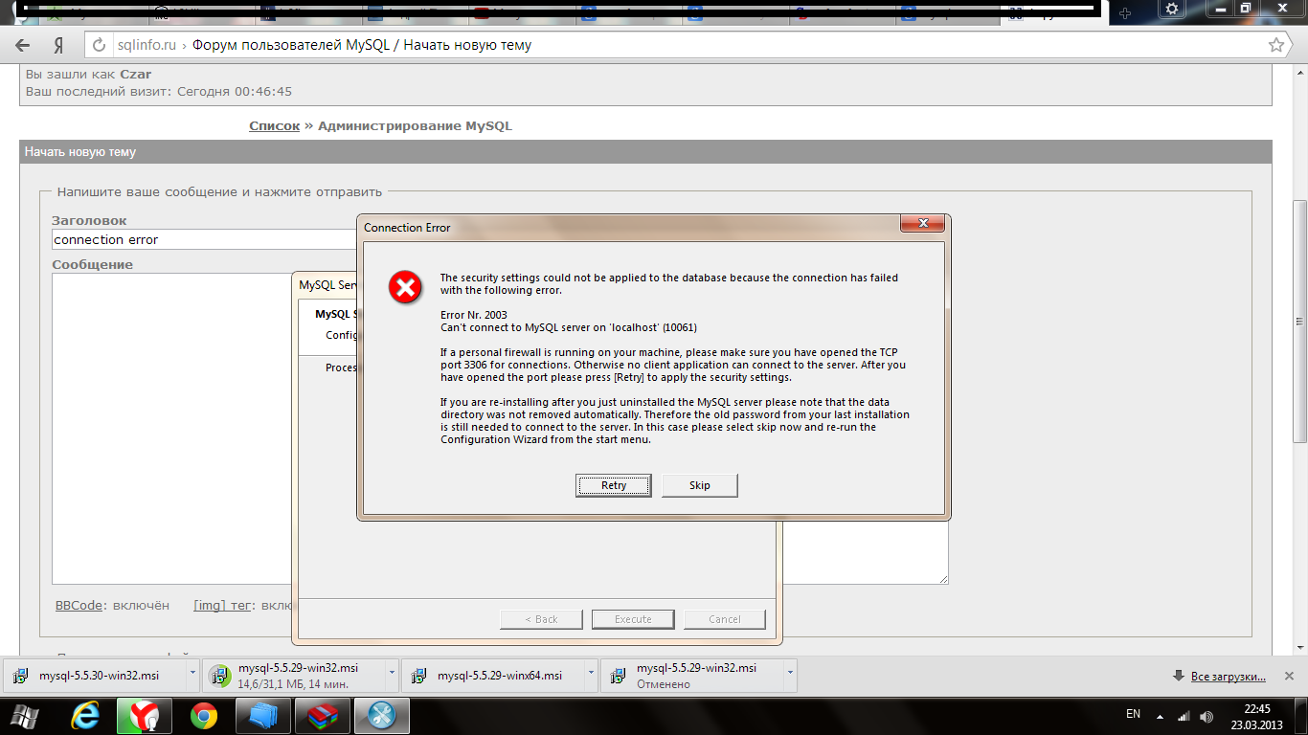Expand options for mysql-5.5.29-winx64.msi download
1308x735 pixels.
click(x=591, y=674)
